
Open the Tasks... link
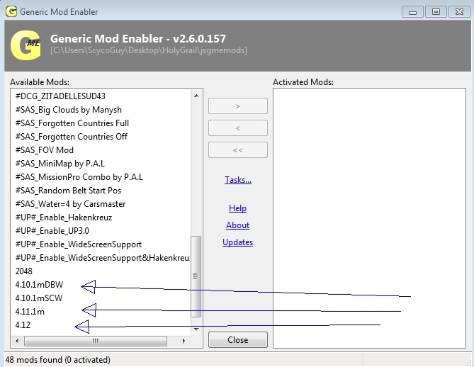coord(238,180)
